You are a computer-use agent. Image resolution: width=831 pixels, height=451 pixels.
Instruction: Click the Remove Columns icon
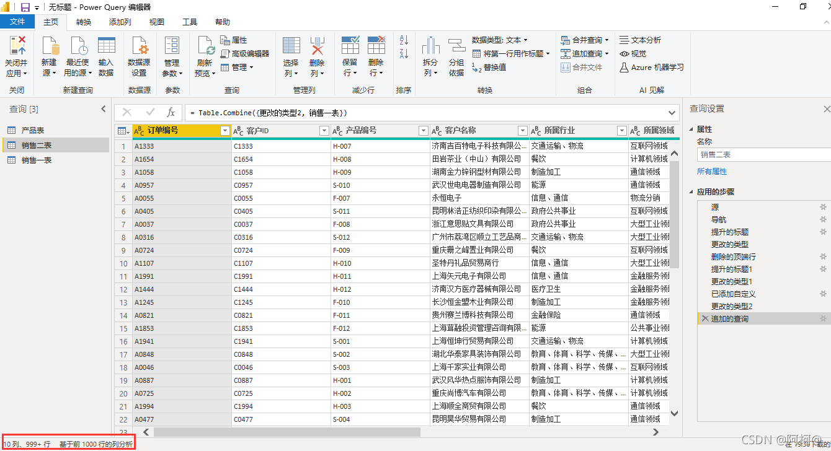317,45
